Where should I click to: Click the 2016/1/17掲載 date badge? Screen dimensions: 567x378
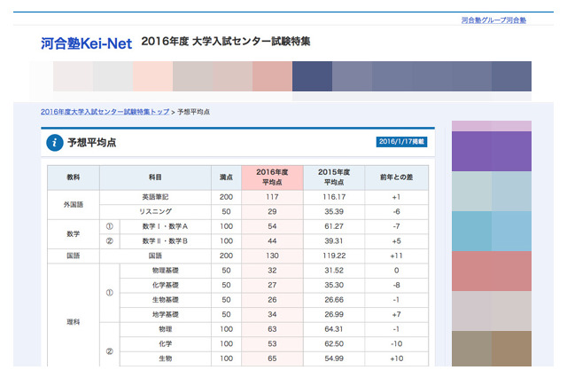401,142
